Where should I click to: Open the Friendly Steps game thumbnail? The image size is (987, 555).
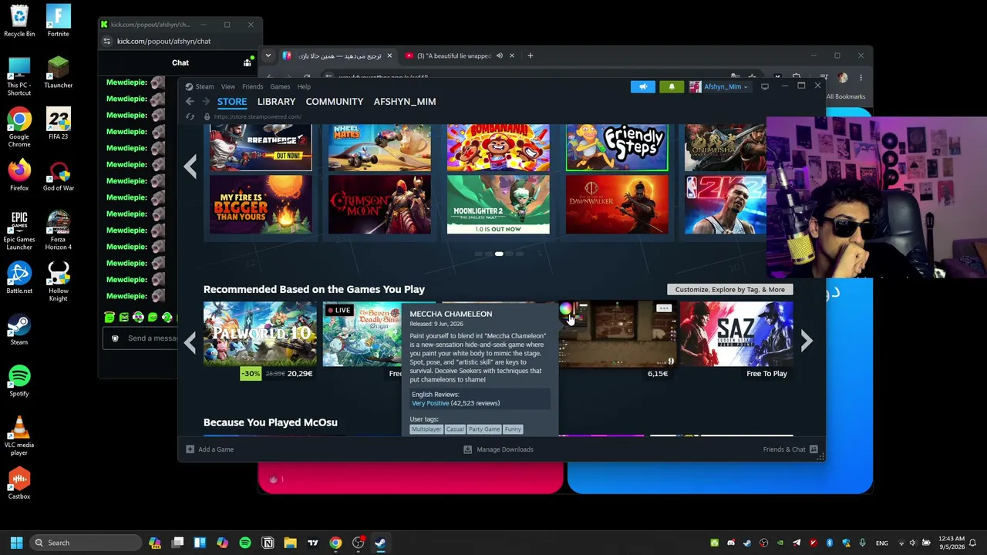pyautogui.click(x=617, y=147)
